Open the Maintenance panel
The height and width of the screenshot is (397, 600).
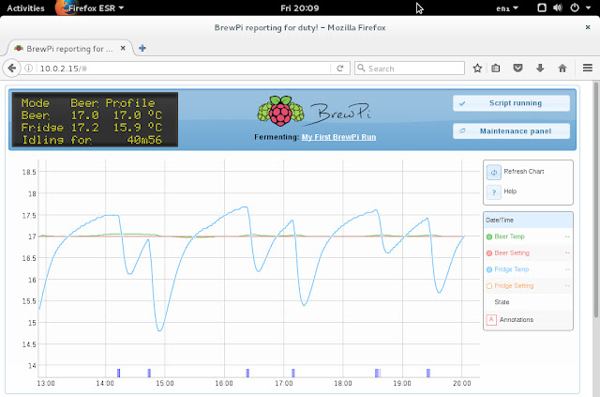pyautogui.click(x=511, y=131)
